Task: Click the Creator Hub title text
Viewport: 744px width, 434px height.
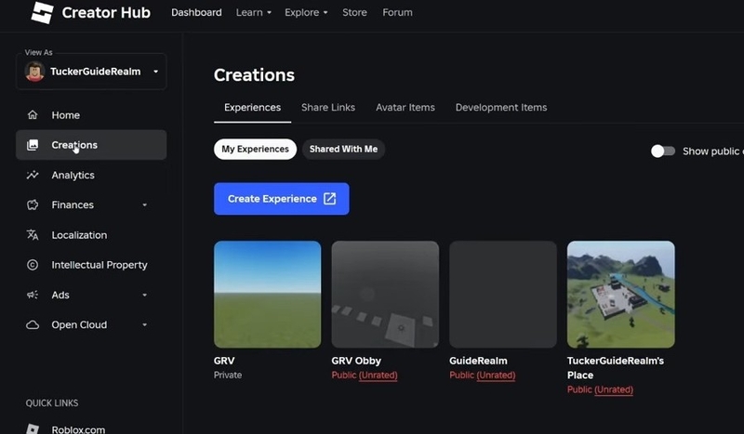Action: pyautogui.click(x=106, y=13)
